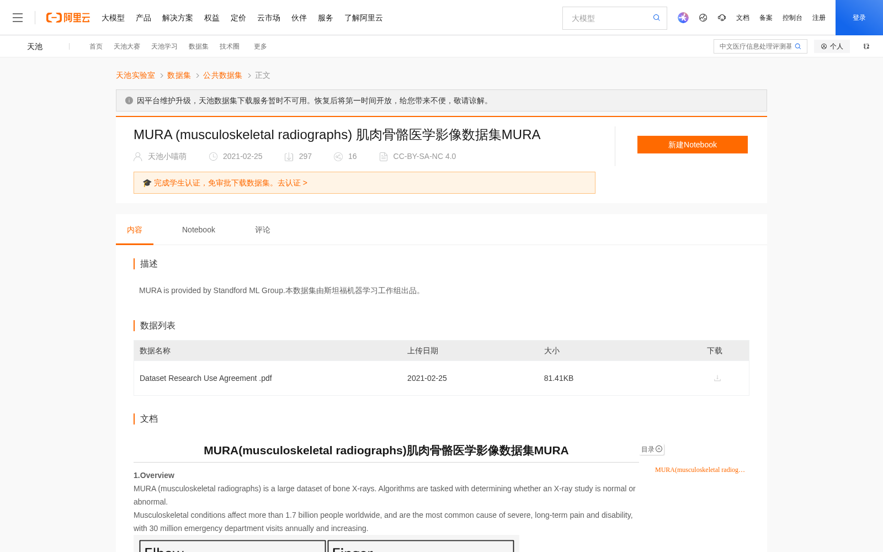Select the 内容 tab
The width and height of the screenshot is (883, 552).
[135, 230]
